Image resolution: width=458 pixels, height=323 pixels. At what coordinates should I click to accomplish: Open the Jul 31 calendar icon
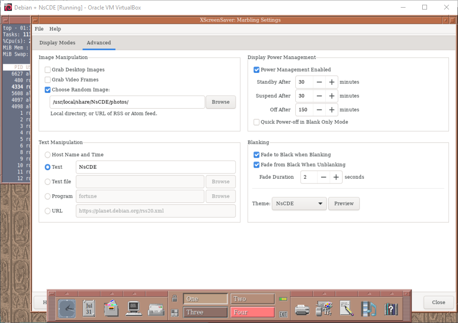point(89,309)
